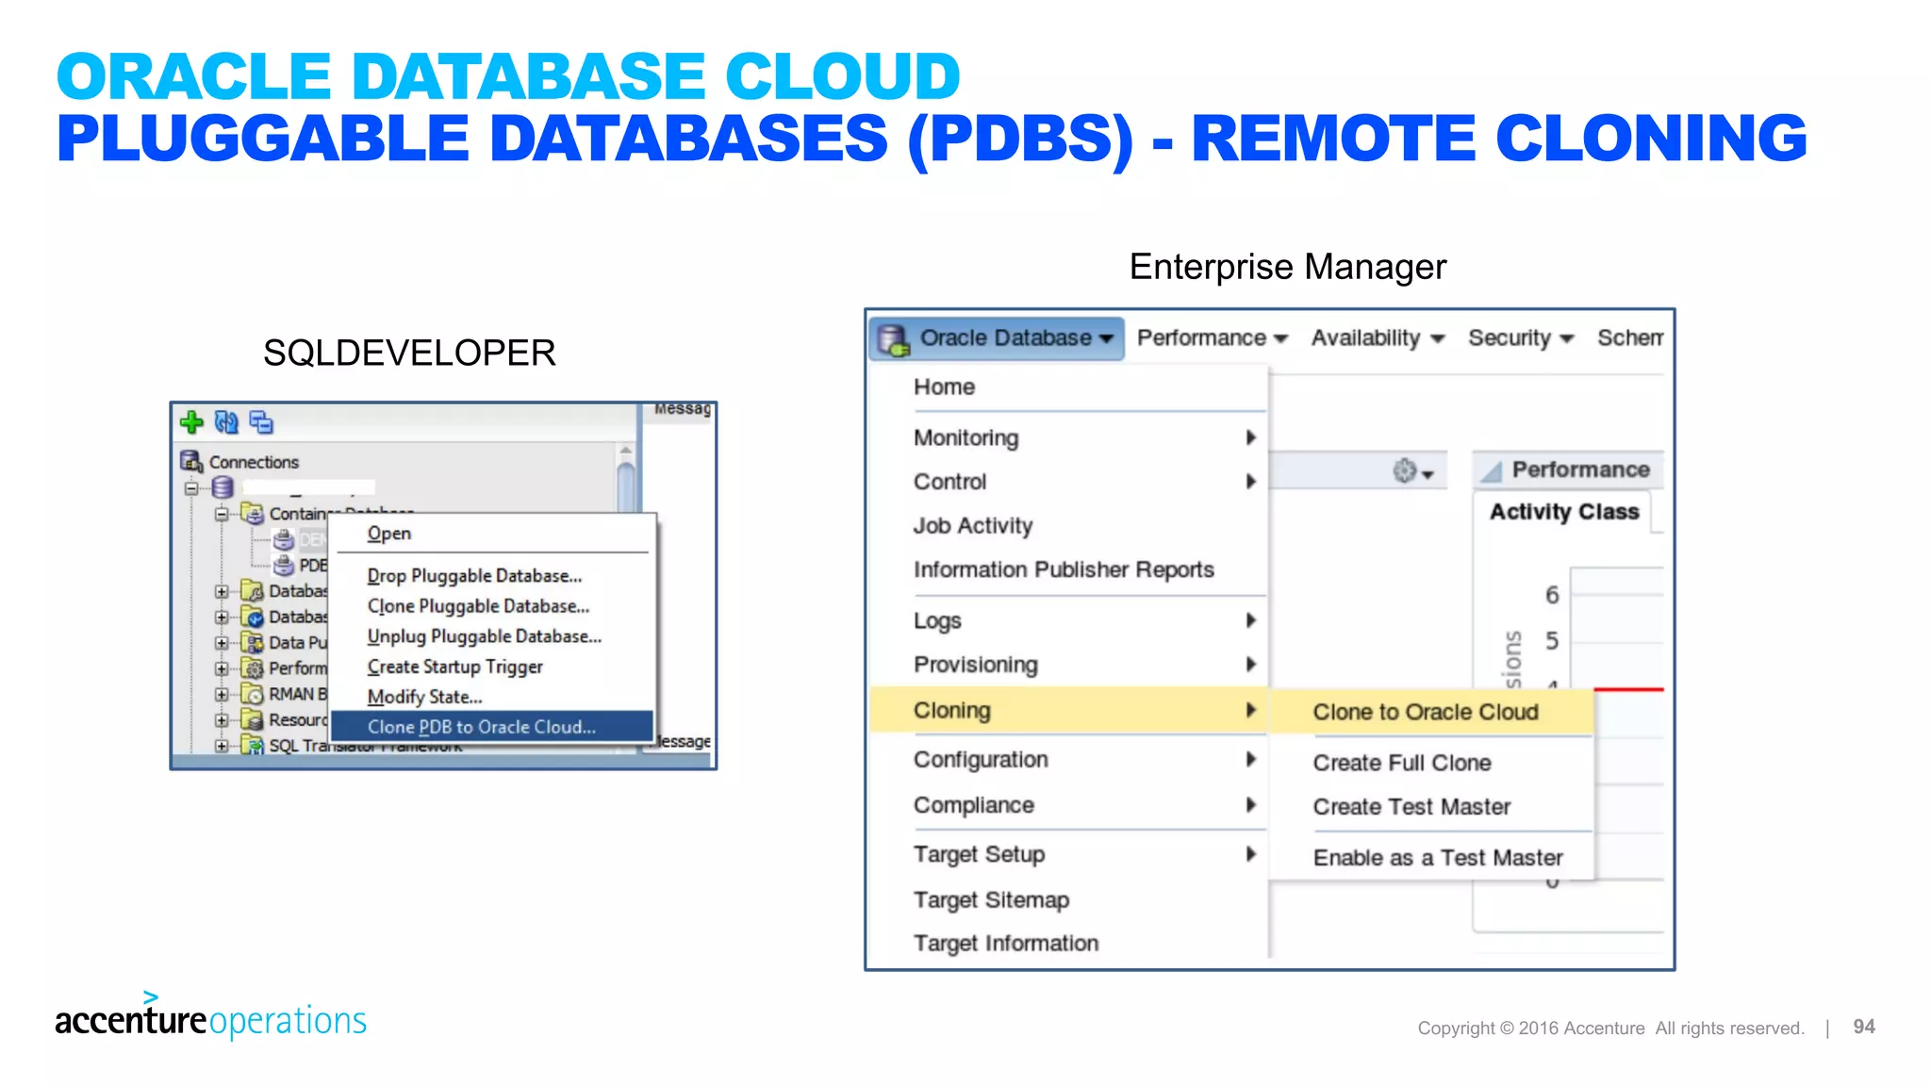Screen dimensions: 1931x1086
Task: Click the Performance folder icon with gear
Action: click(x=252, y=668)
